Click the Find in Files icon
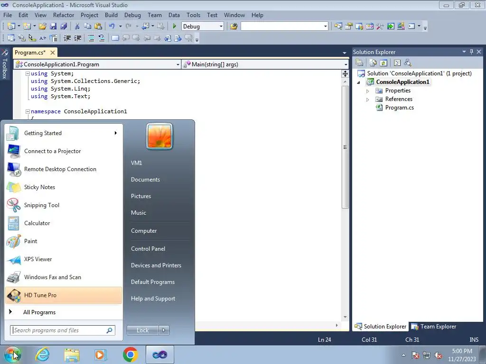Image resolution: width=486 pixels, height=364 pixels. [x=234, y=27]
